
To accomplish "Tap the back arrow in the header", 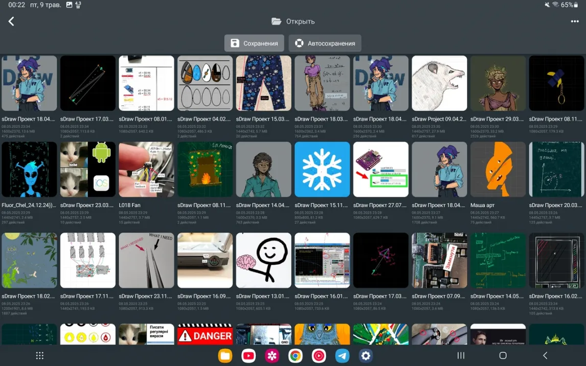I will [x=11, y=21].
